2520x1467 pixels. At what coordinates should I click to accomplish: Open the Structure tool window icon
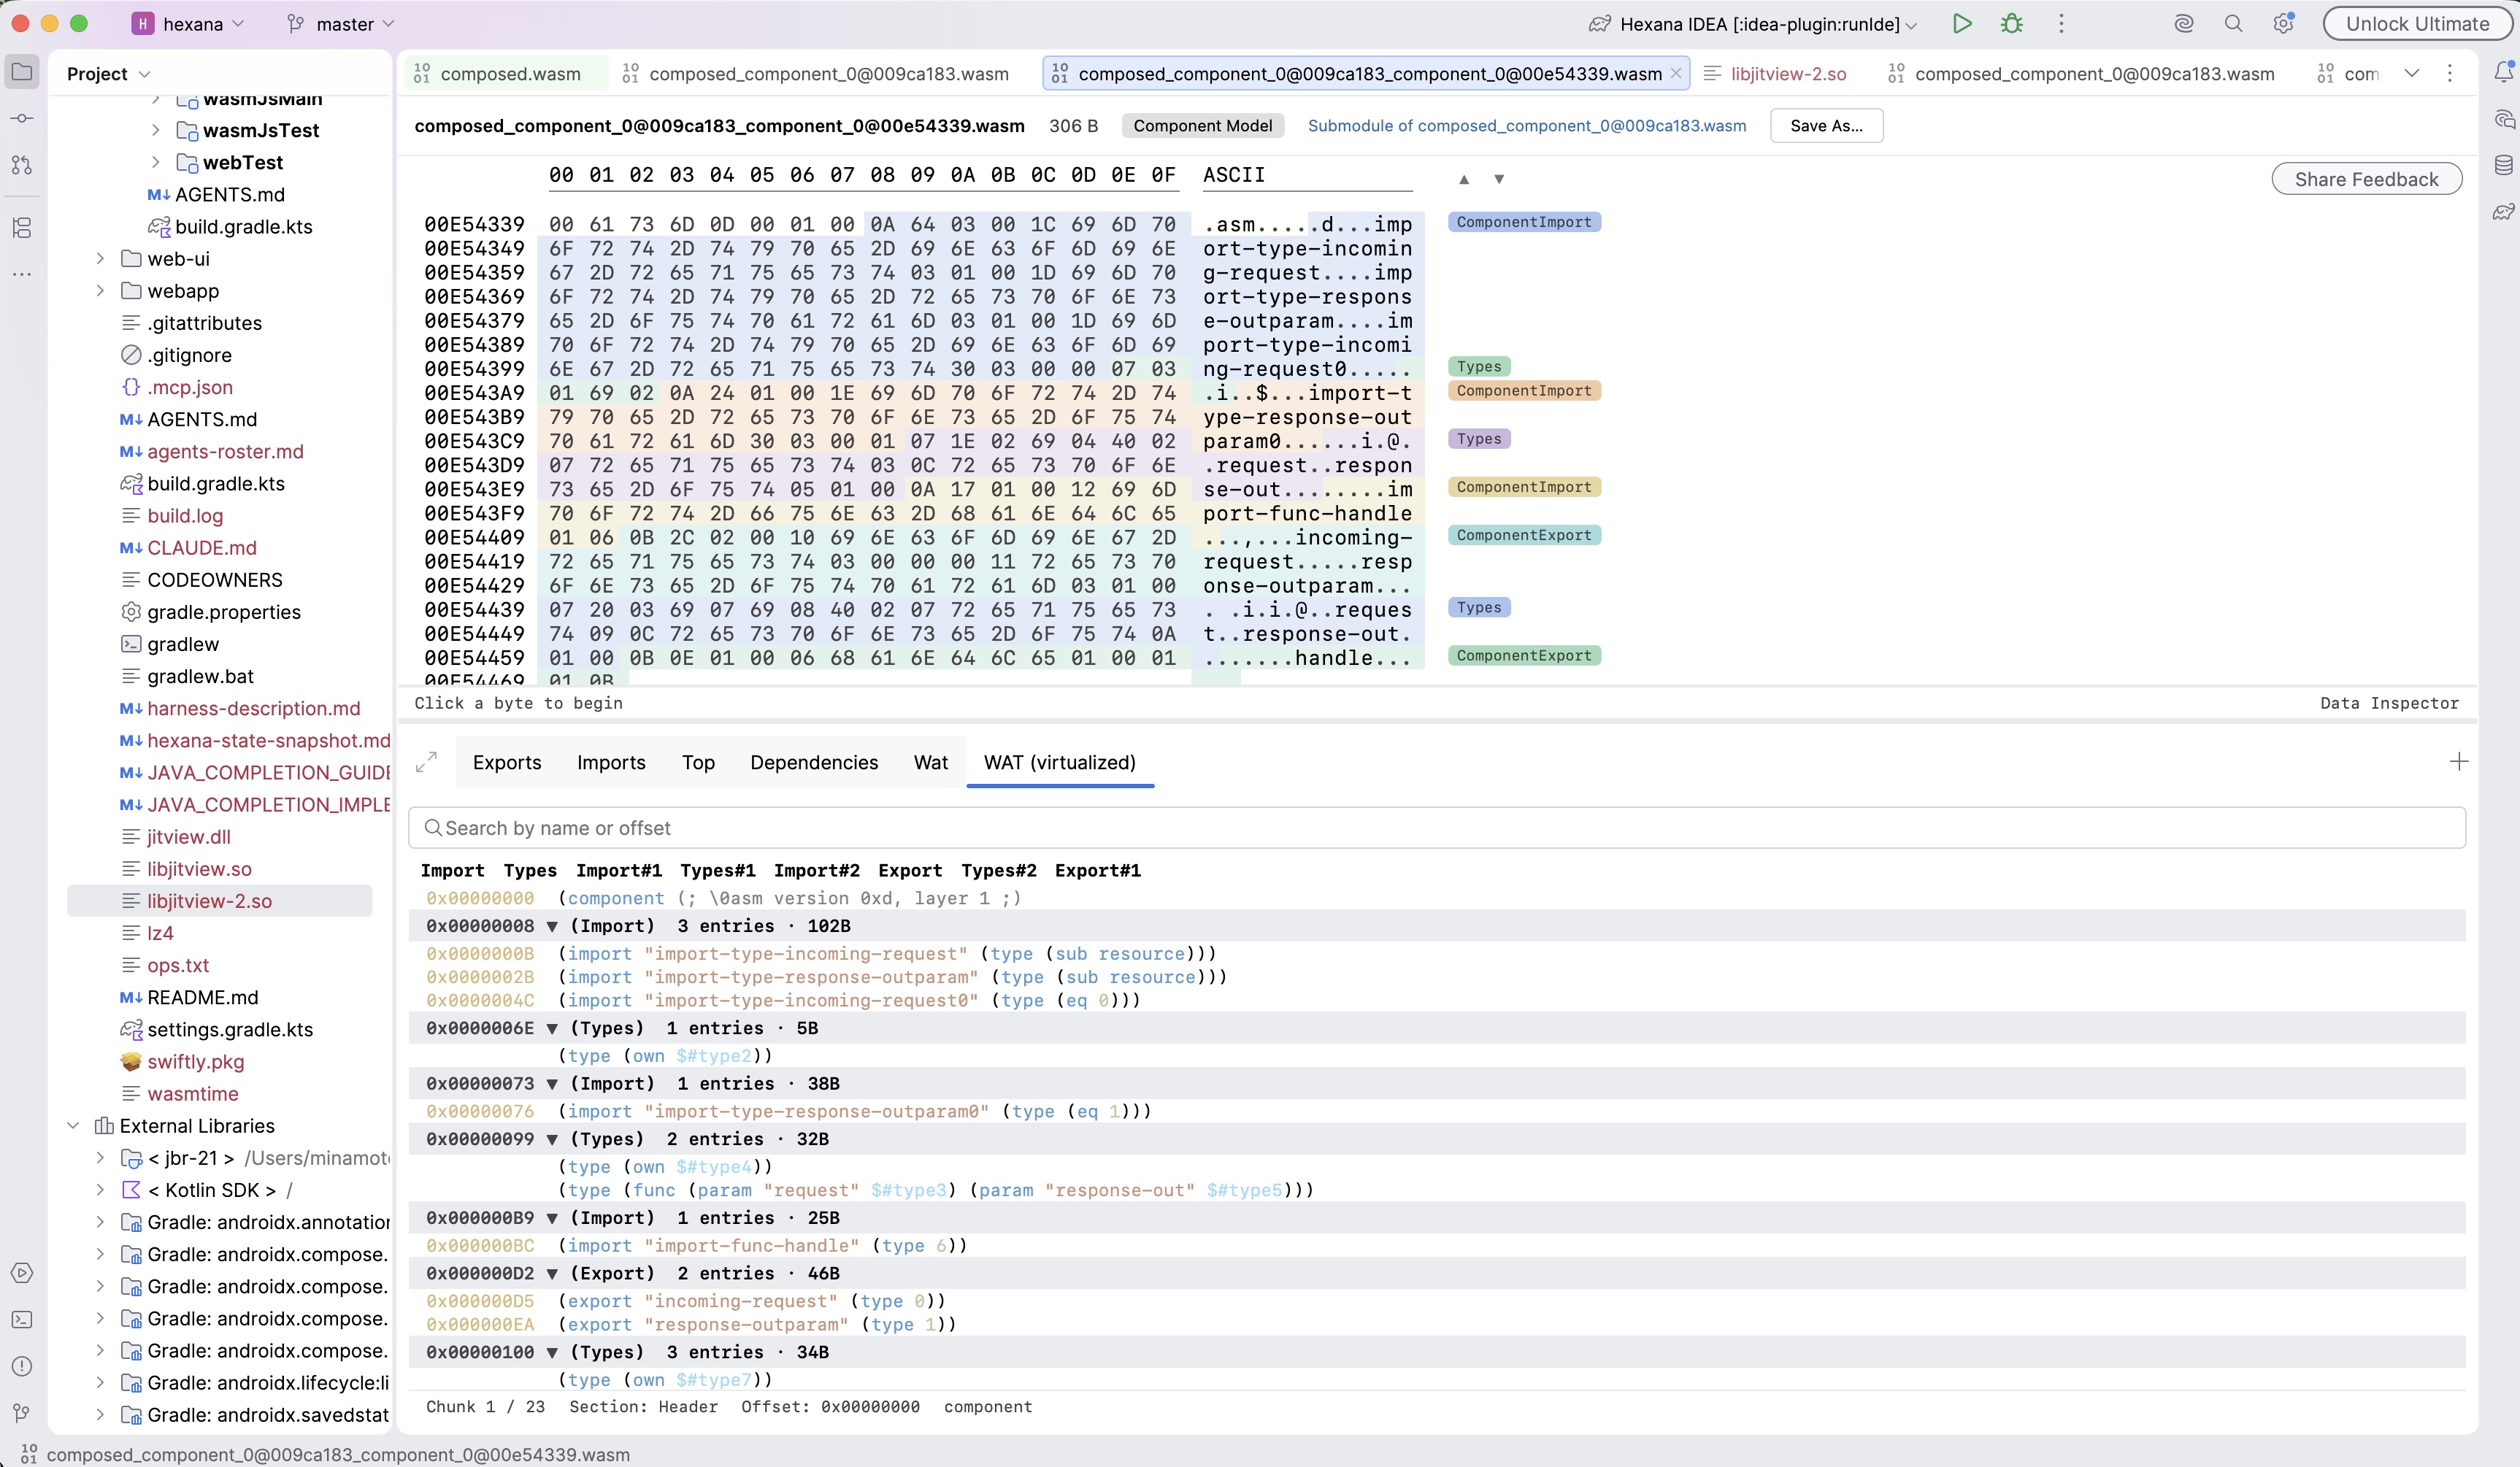pyautogui.click(x=22, y=228)
